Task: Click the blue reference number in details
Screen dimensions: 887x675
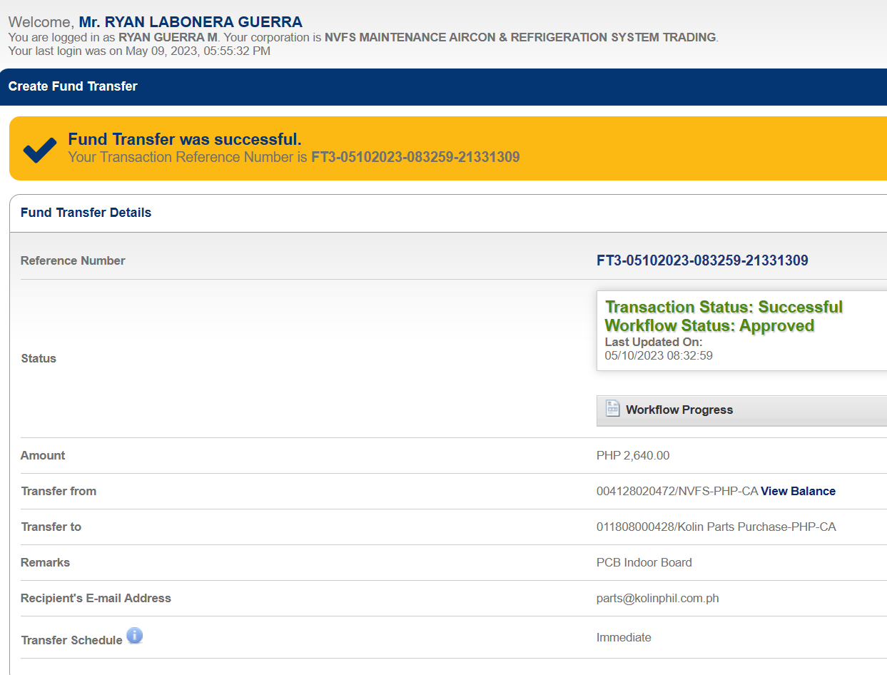Action: pos(701,260)
